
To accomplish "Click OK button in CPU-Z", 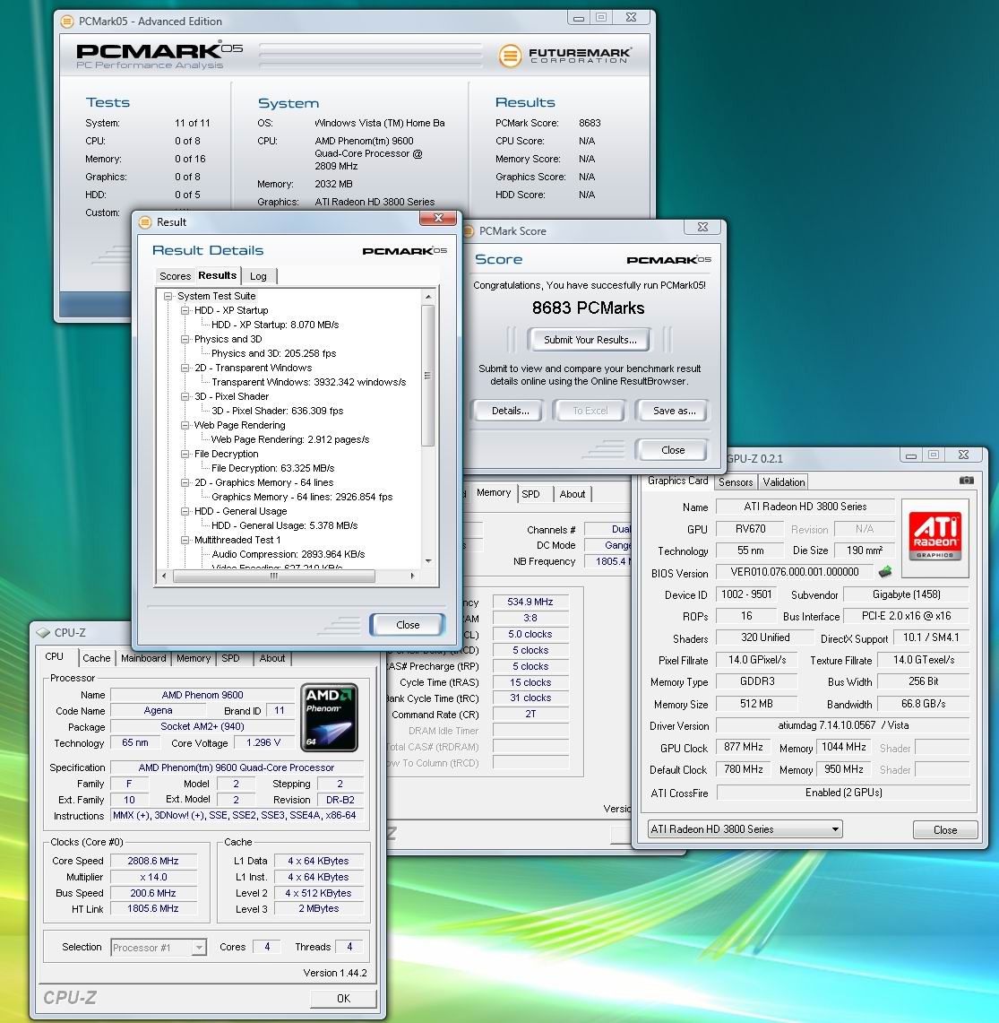I will click(x=344, y=998).
